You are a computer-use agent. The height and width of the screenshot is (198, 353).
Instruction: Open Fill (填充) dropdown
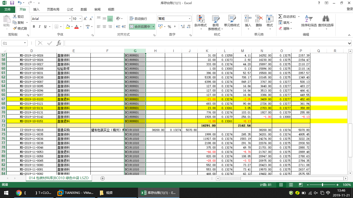286,23
